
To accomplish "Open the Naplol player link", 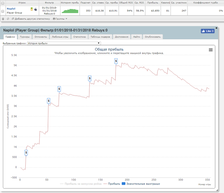I will coord(11,9).
